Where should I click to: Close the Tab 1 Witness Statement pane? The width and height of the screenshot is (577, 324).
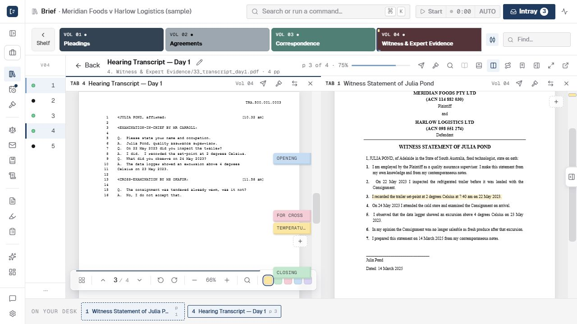tap(566, 83)
